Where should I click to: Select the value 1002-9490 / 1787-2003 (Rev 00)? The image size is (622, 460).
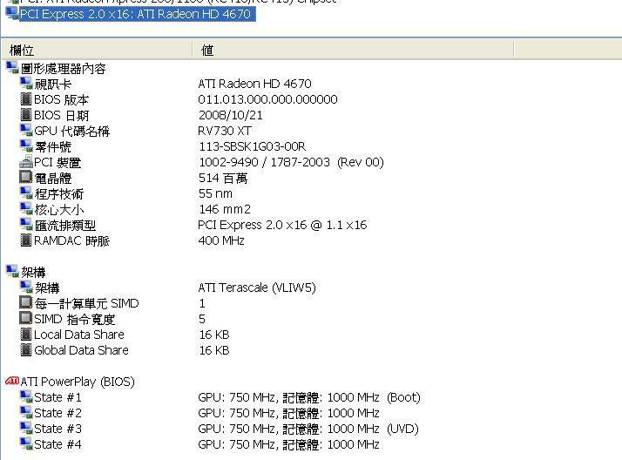(291, 162)
